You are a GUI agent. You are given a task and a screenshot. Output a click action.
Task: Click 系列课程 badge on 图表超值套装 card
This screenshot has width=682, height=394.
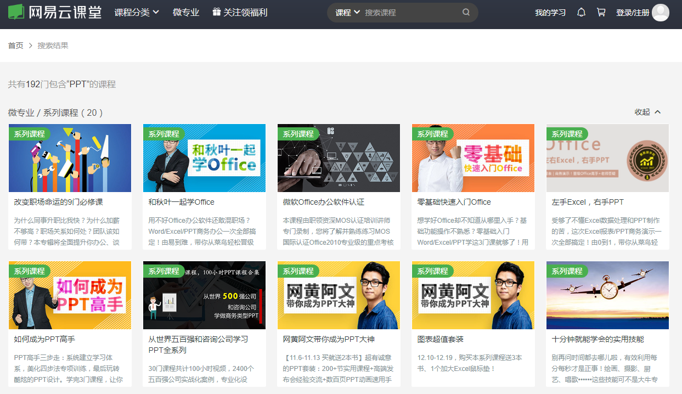(432, 271)
